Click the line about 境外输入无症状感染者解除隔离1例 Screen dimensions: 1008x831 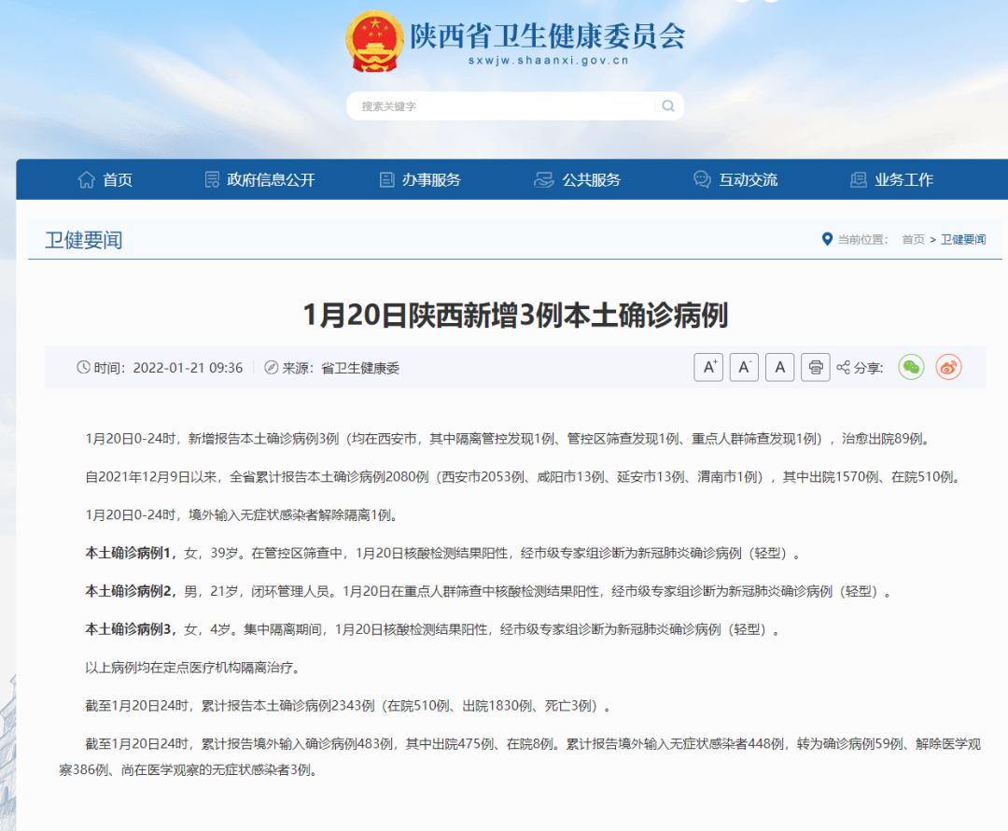click(x=242, y=515)
